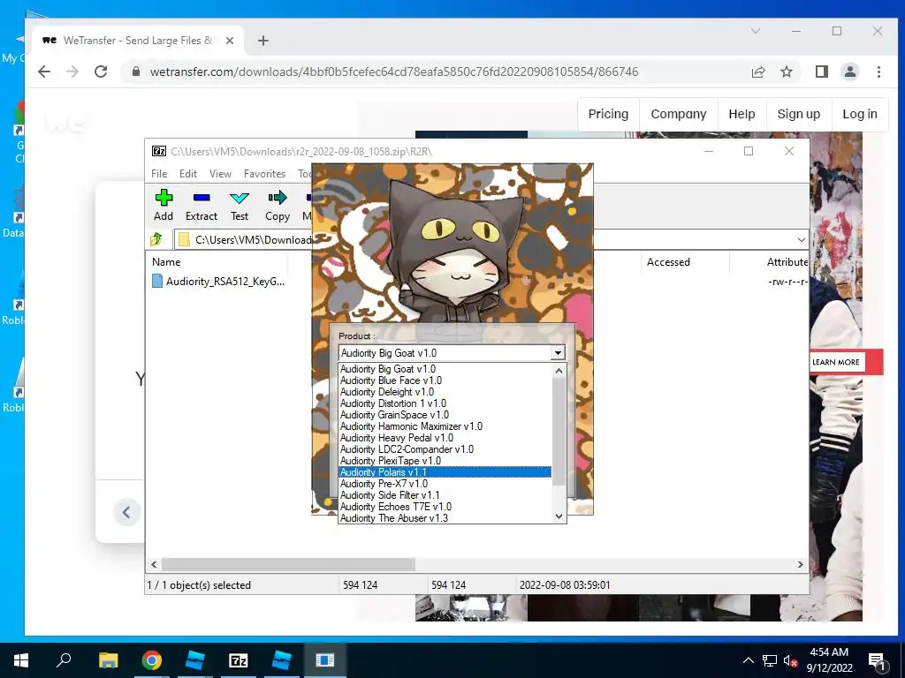Click Sign up on WeTransfer
This screenshot has width=905, height=678.
[799, 114]
